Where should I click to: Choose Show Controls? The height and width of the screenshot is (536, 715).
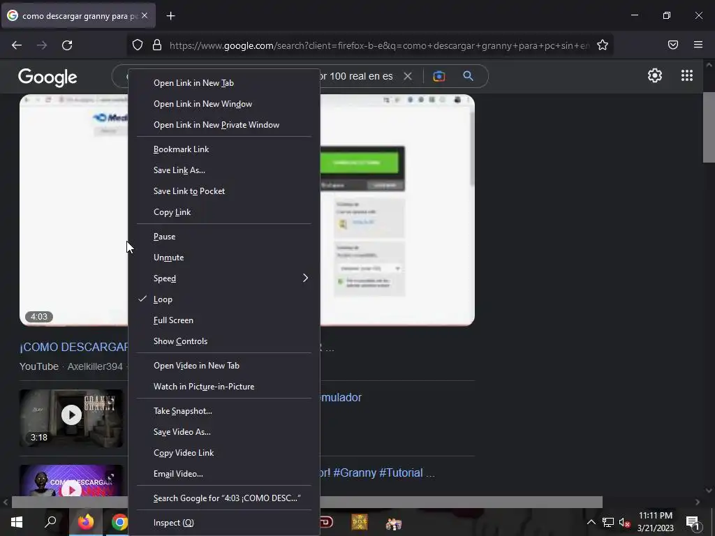tap(224, 341)
